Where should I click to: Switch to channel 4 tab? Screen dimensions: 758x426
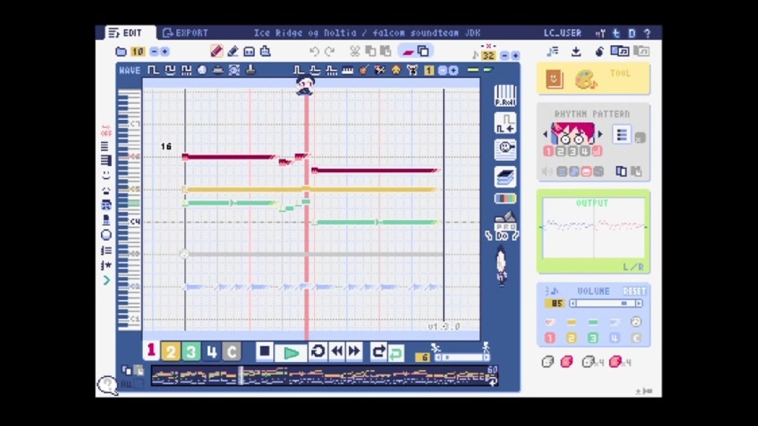(x=212, y=352)
